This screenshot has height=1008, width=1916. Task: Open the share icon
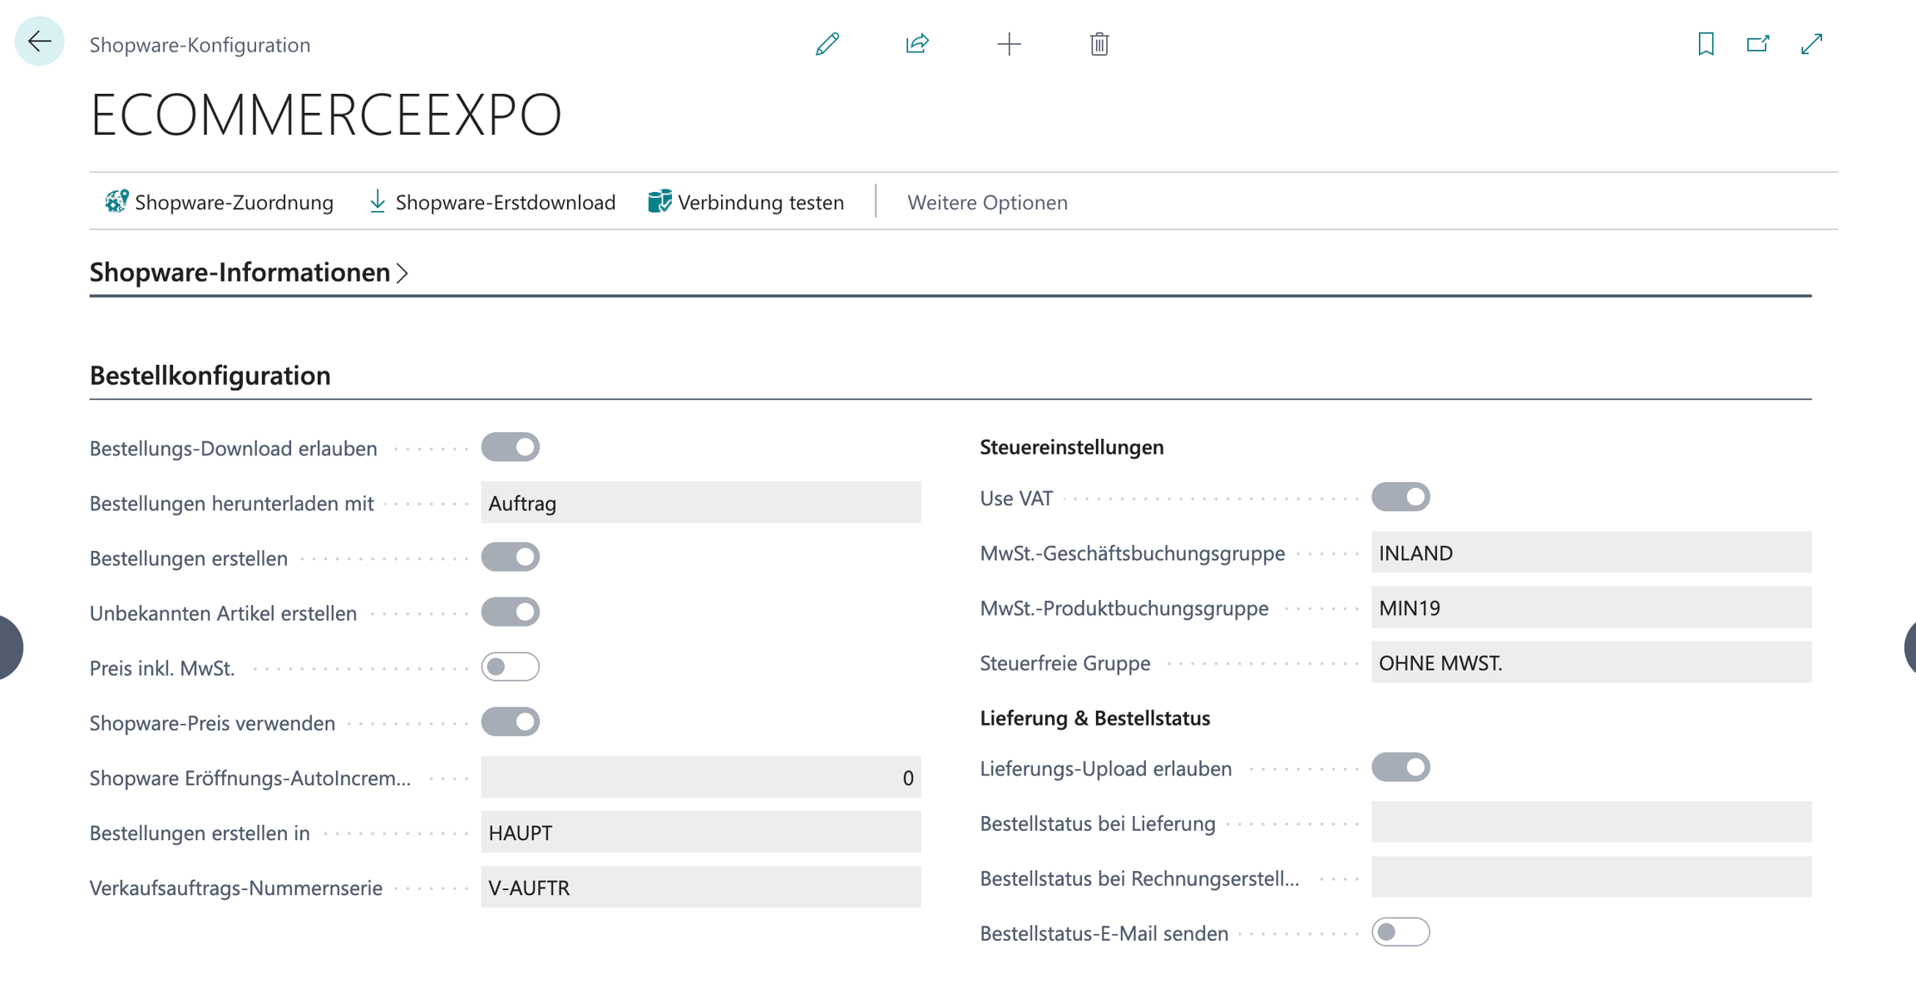pyautogui.click(x=917, y=43)
